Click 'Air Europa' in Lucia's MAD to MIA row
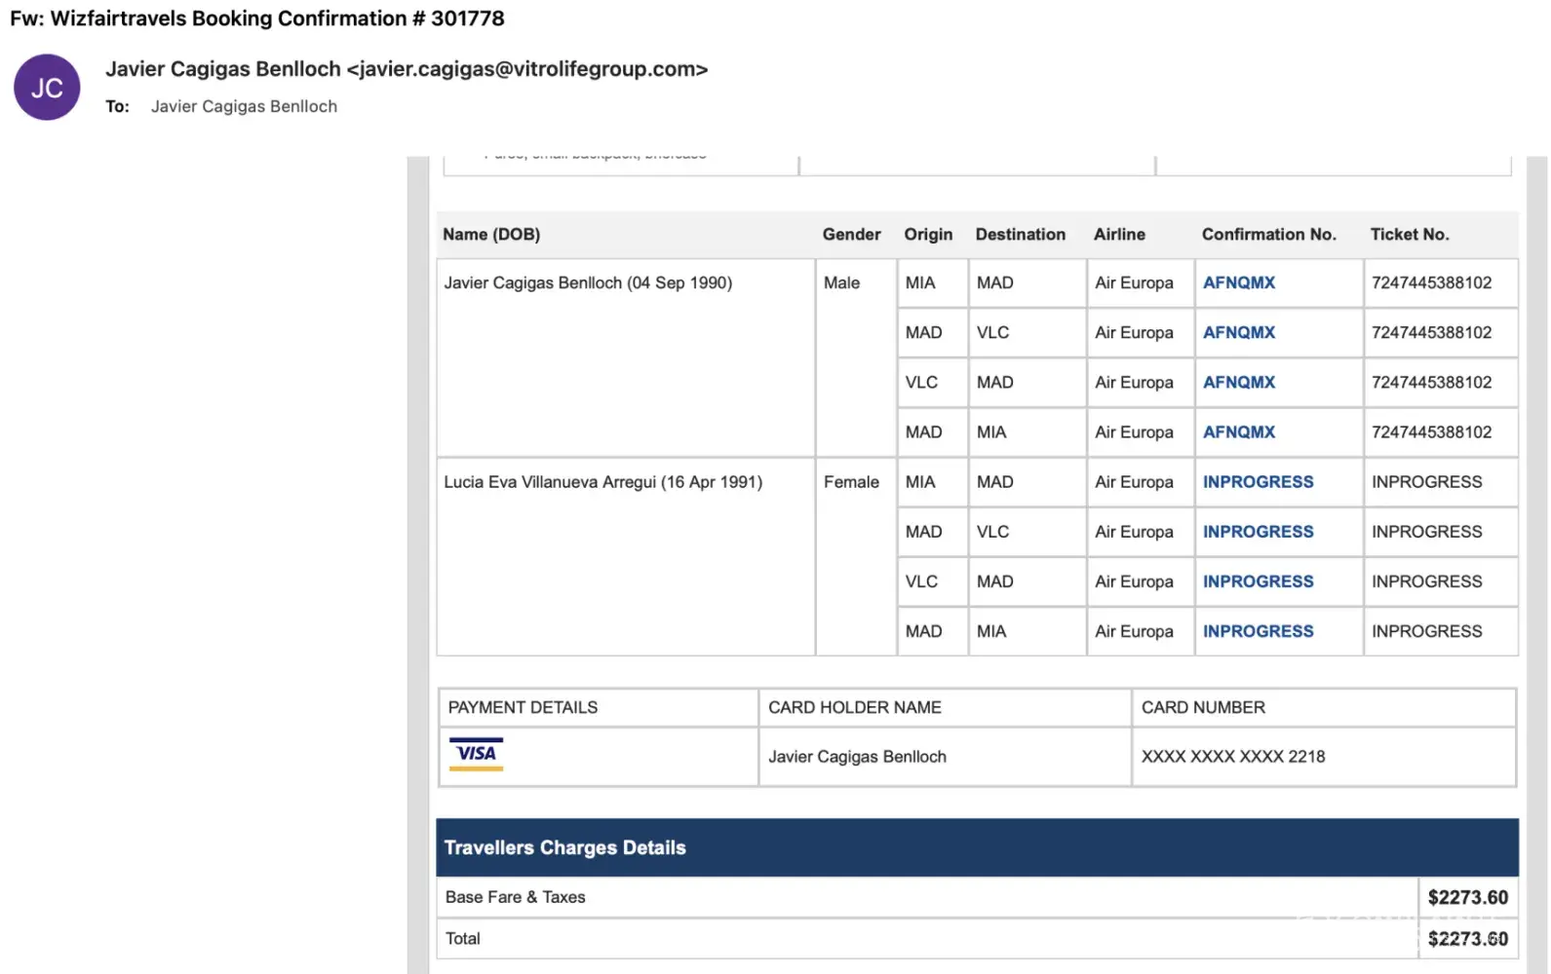 pos(1134,631)
